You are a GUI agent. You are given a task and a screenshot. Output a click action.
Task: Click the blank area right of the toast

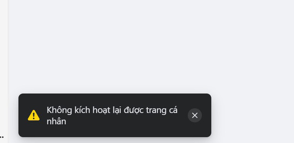point(253,116)
